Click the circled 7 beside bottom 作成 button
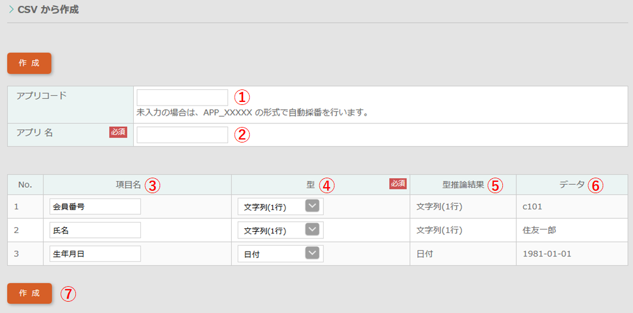The height and width of the screenshot is (313, 633). click(69, 293)
